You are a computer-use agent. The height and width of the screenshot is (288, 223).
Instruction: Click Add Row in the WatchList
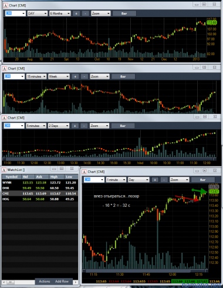point(62,282)
